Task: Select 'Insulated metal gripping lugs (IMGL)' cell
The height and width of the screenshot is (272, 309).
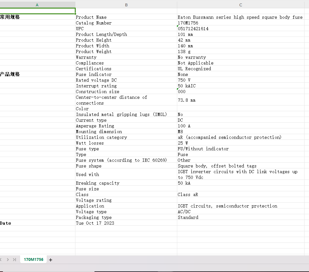Action: 126,114
